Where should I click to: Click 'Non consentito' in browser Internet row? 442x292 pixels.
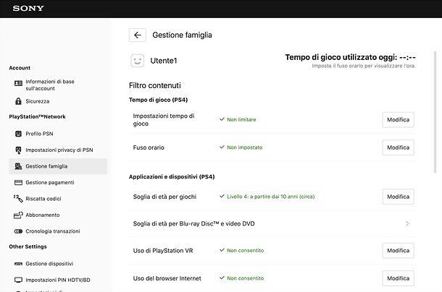coord(245,278)
